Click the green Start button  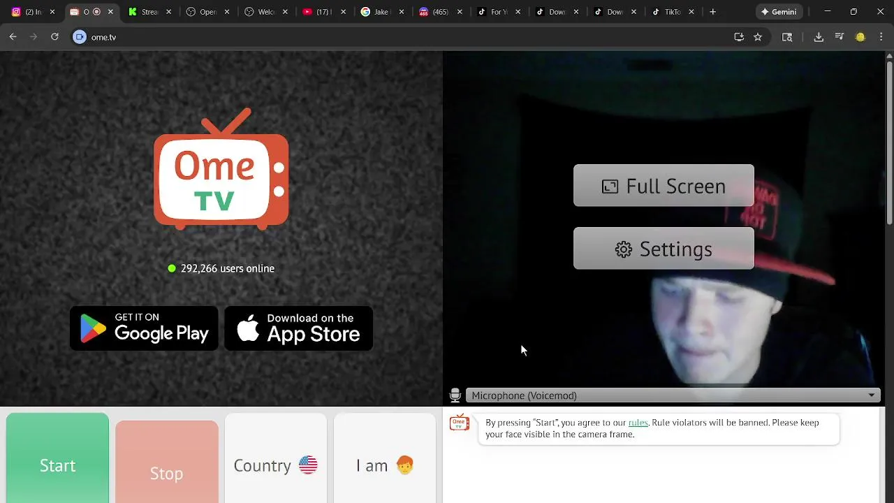tap(57, 458)
